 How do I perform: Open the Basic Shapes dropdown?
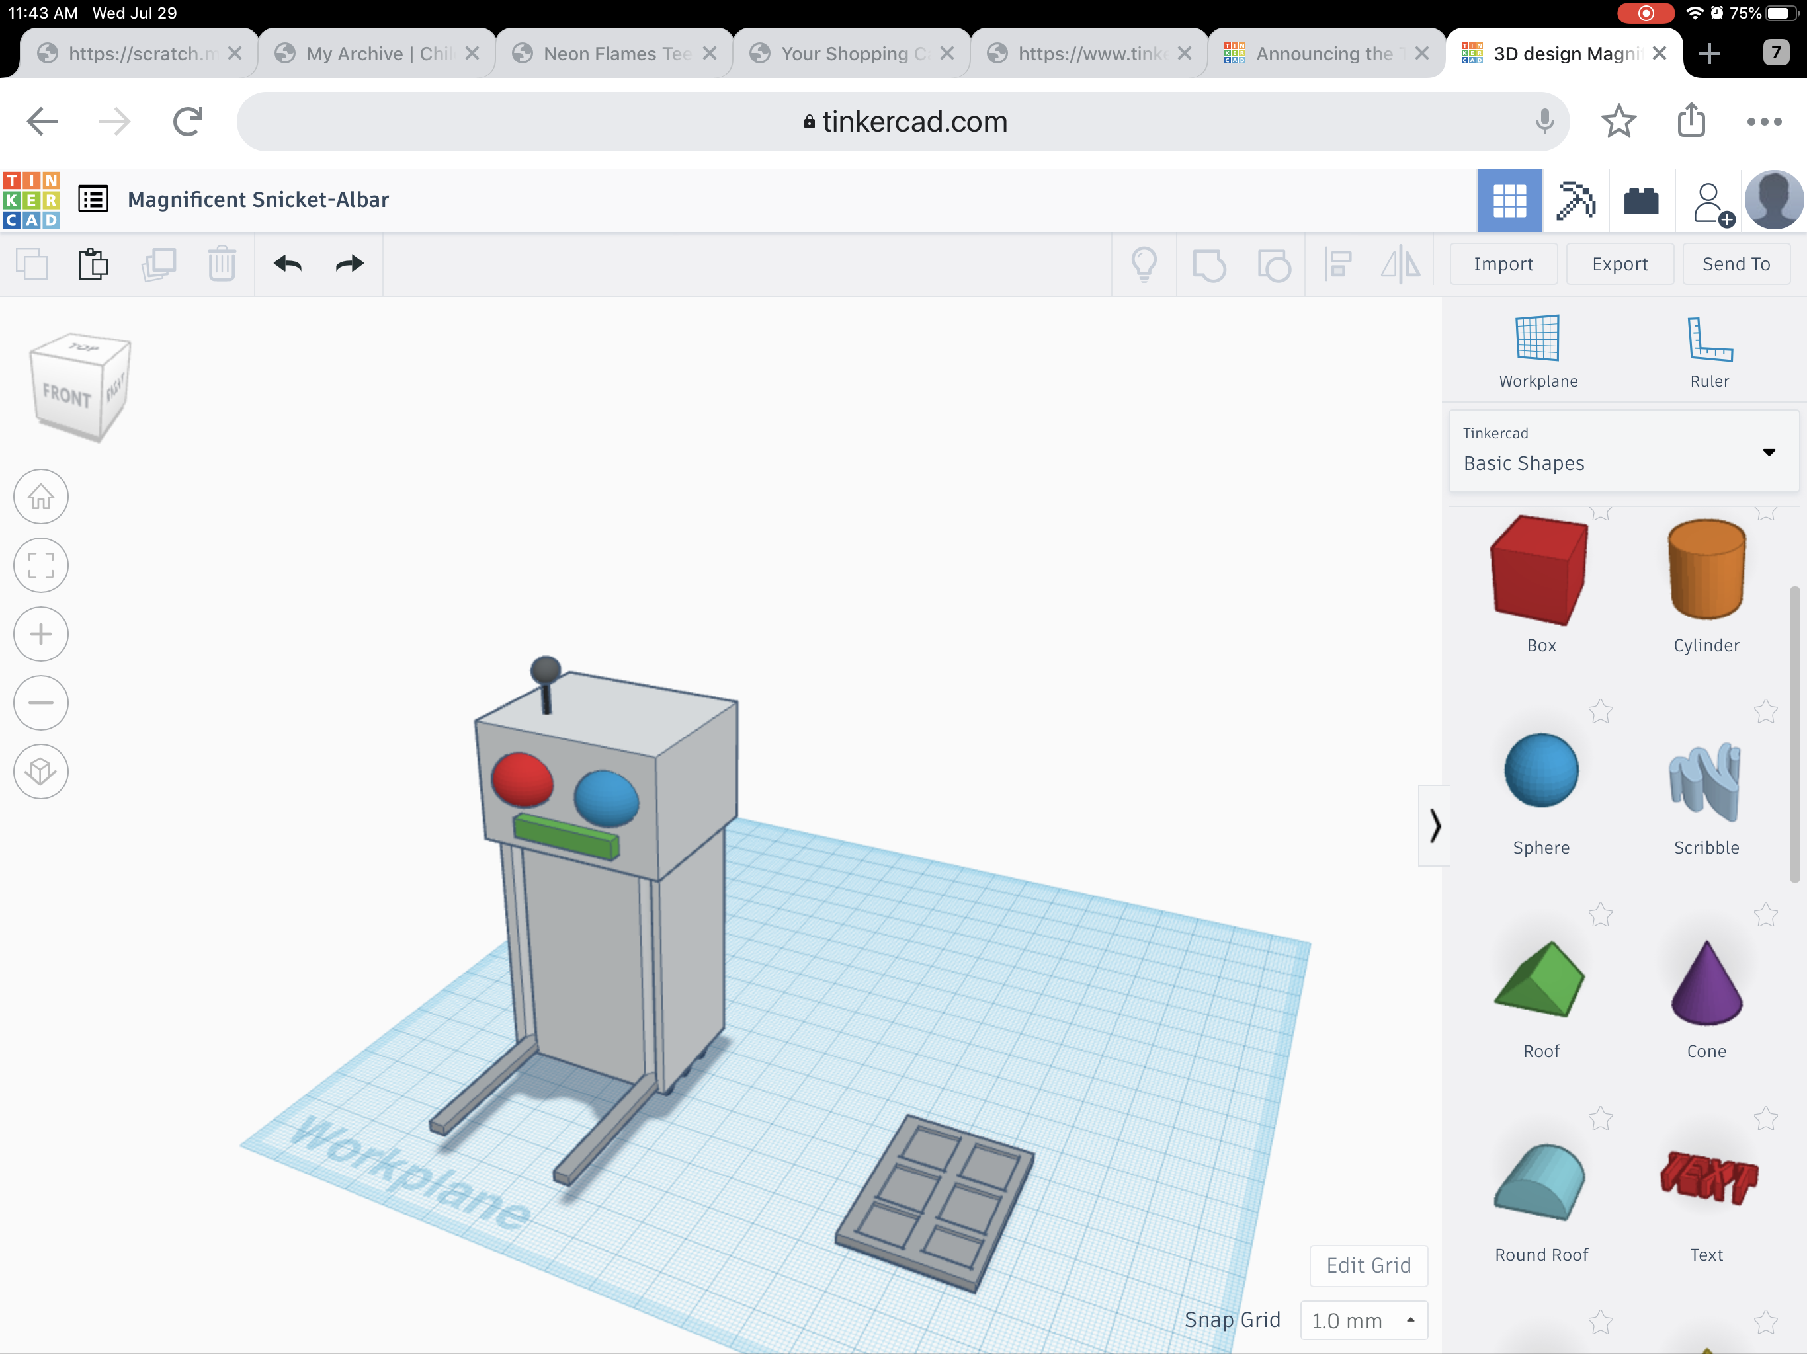[1622, 451]
